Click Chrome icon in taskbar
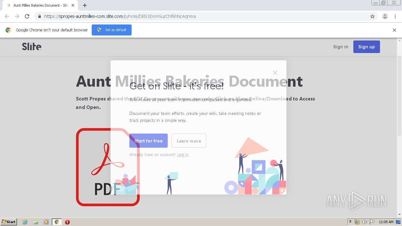Viewport: 402px width, 226px height. click(57, 222)
